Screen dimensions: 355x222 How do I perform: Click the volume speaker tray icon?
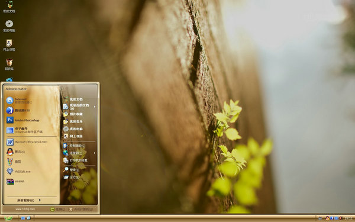point(341,218)
